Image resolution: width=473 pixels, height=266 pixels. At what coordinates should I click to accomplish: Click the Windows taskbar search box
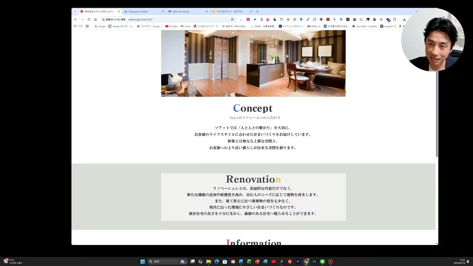tap(167, 262)
